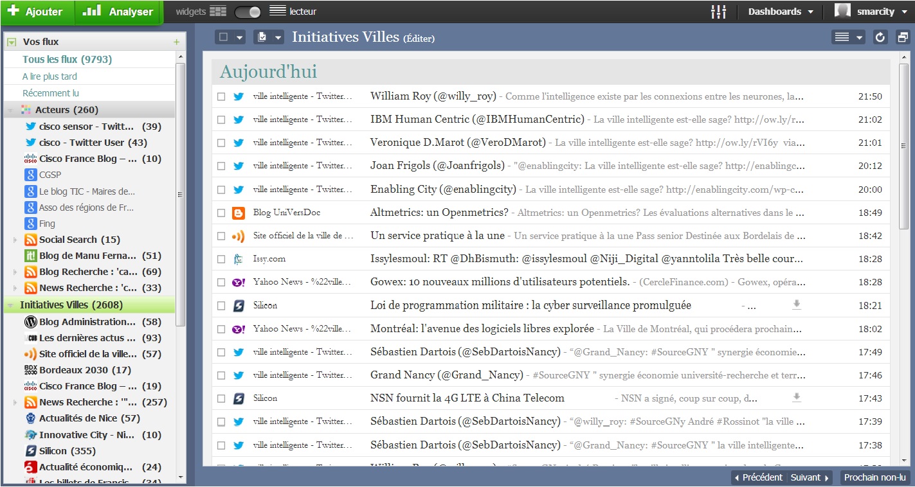
Task: Open Asso des régions de Fr feed
Action: coord(86,208)
